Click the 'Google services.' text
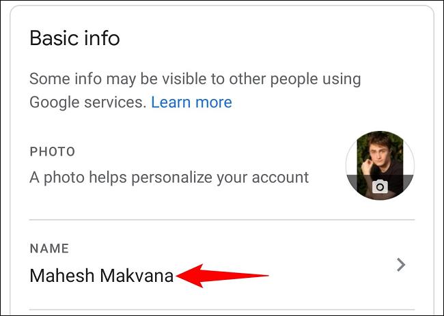 87,102
